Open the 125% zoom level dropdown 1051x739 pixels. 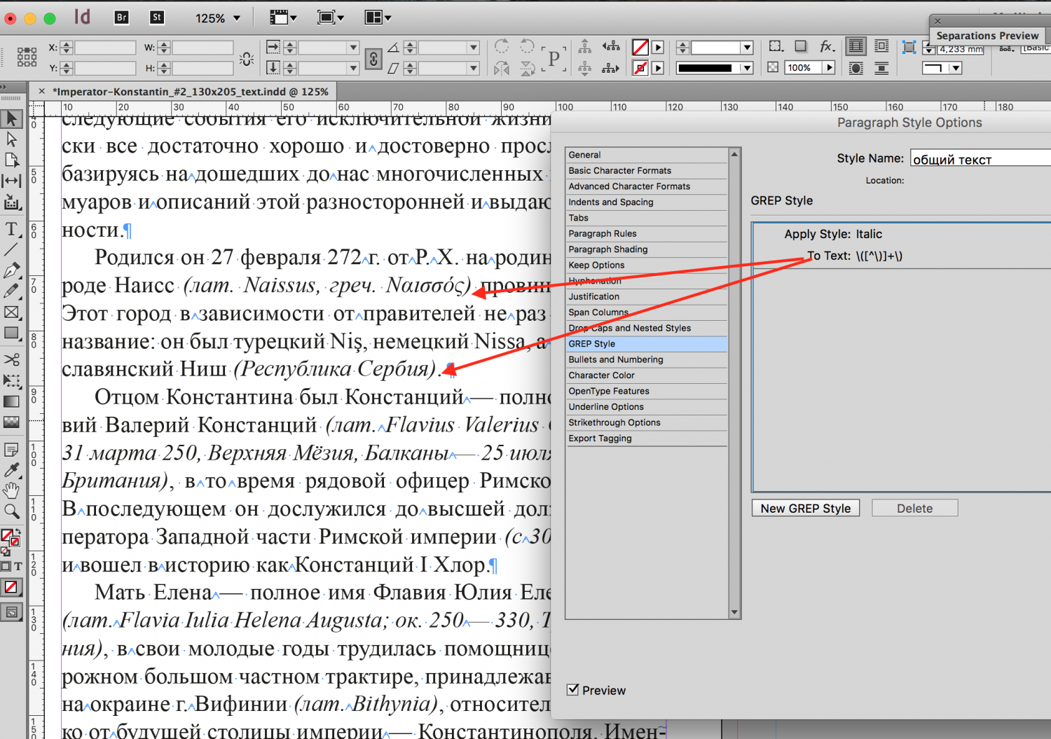pyautogui.click(x=236, y=18)
